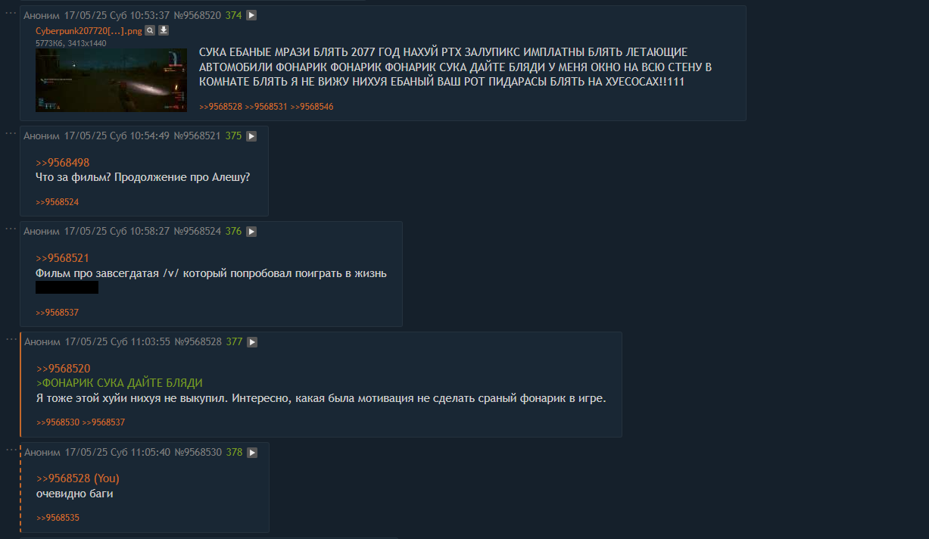Image resolution: width=929 pixels, height=539 pixels.
Task: Click the play icon on post №9568528
Action: pos(252,342)
